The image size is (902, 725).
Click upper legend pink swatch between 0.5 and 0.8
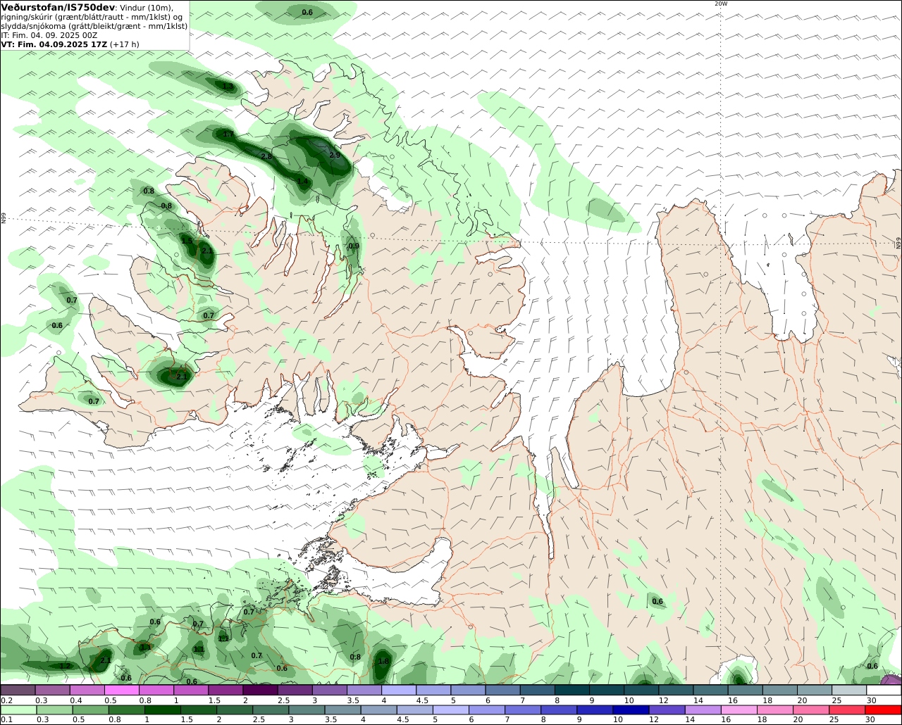pos(121,690)
